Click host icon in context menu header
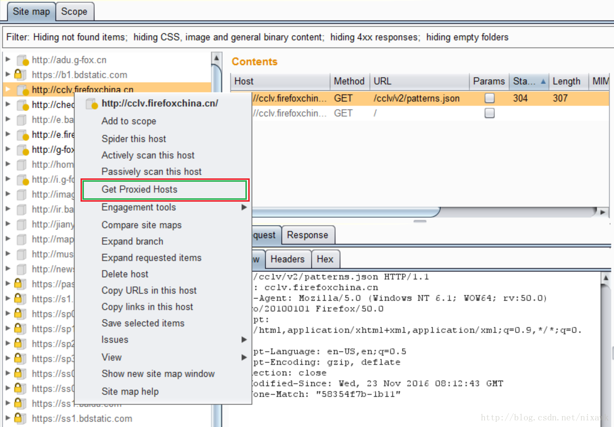Viewport: 614px width, 427px height. (91, 104)
